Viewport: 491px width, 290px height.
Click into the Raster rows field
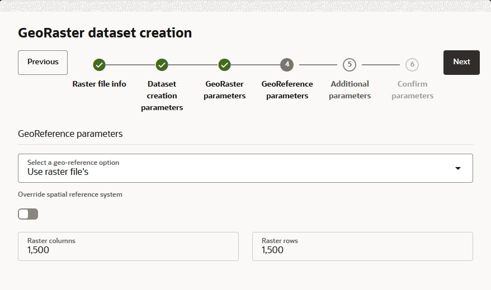pos(362,246)
